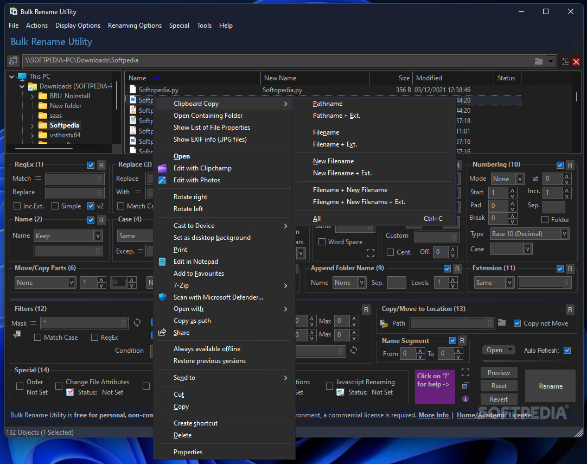
Task: Click the Javascript Renaming status icon
Action: point(340,392)
